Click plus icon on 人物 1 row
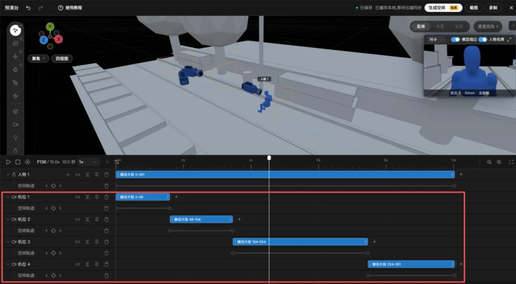 click(x=68, y=175)
